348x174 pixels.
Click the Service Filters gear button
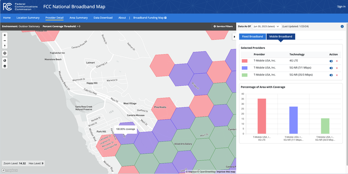tap(223, 26)
